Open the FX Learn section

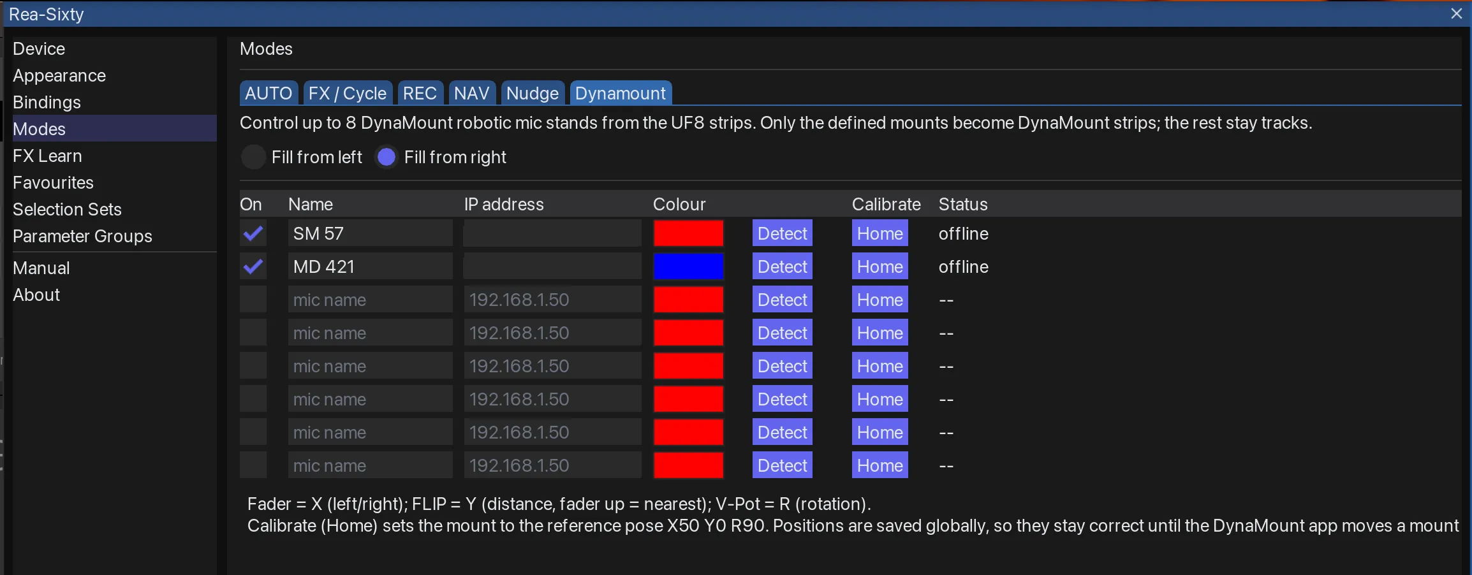(47, 156)
